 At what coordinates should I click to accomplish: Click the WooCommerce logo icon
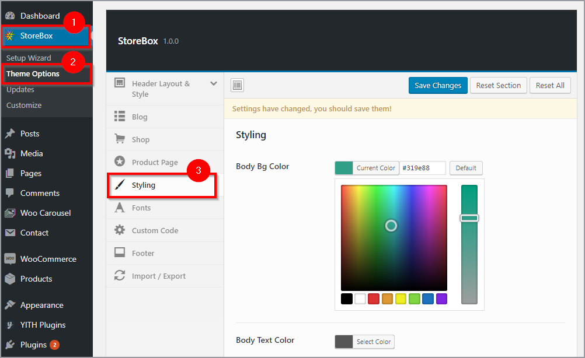(10, 259)
